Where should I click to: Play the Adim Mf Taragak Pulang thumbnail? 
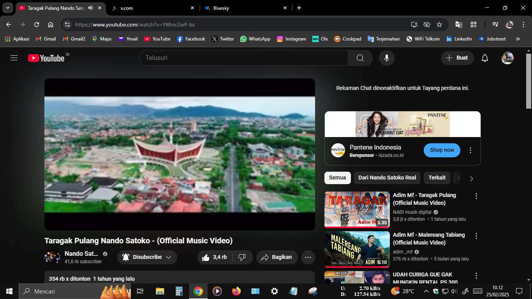point(357,209)
